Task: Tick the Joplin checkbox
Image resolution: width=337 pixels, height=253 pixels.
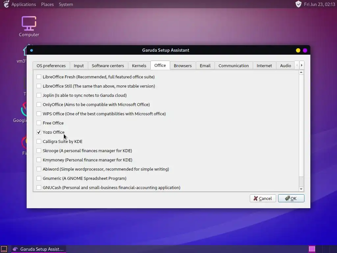Action: [39, 95]
